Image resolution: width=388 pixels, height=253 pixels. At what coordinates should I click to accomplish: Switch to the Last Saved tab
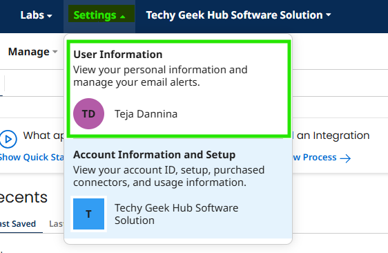[18, 224]
